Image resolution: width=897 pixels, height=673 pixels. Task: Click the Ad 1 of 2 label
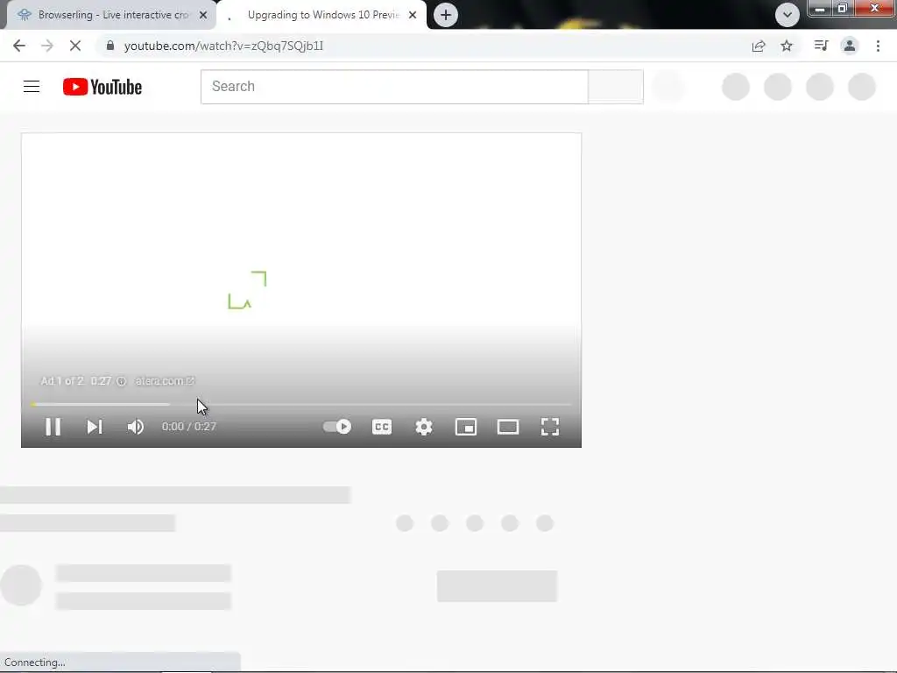point(62,381)
